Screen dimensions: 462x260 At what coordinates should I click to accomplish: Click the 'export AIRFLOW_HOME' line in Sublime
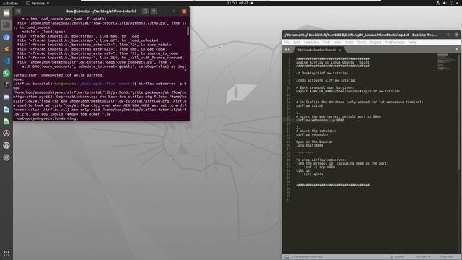point(348,92)
